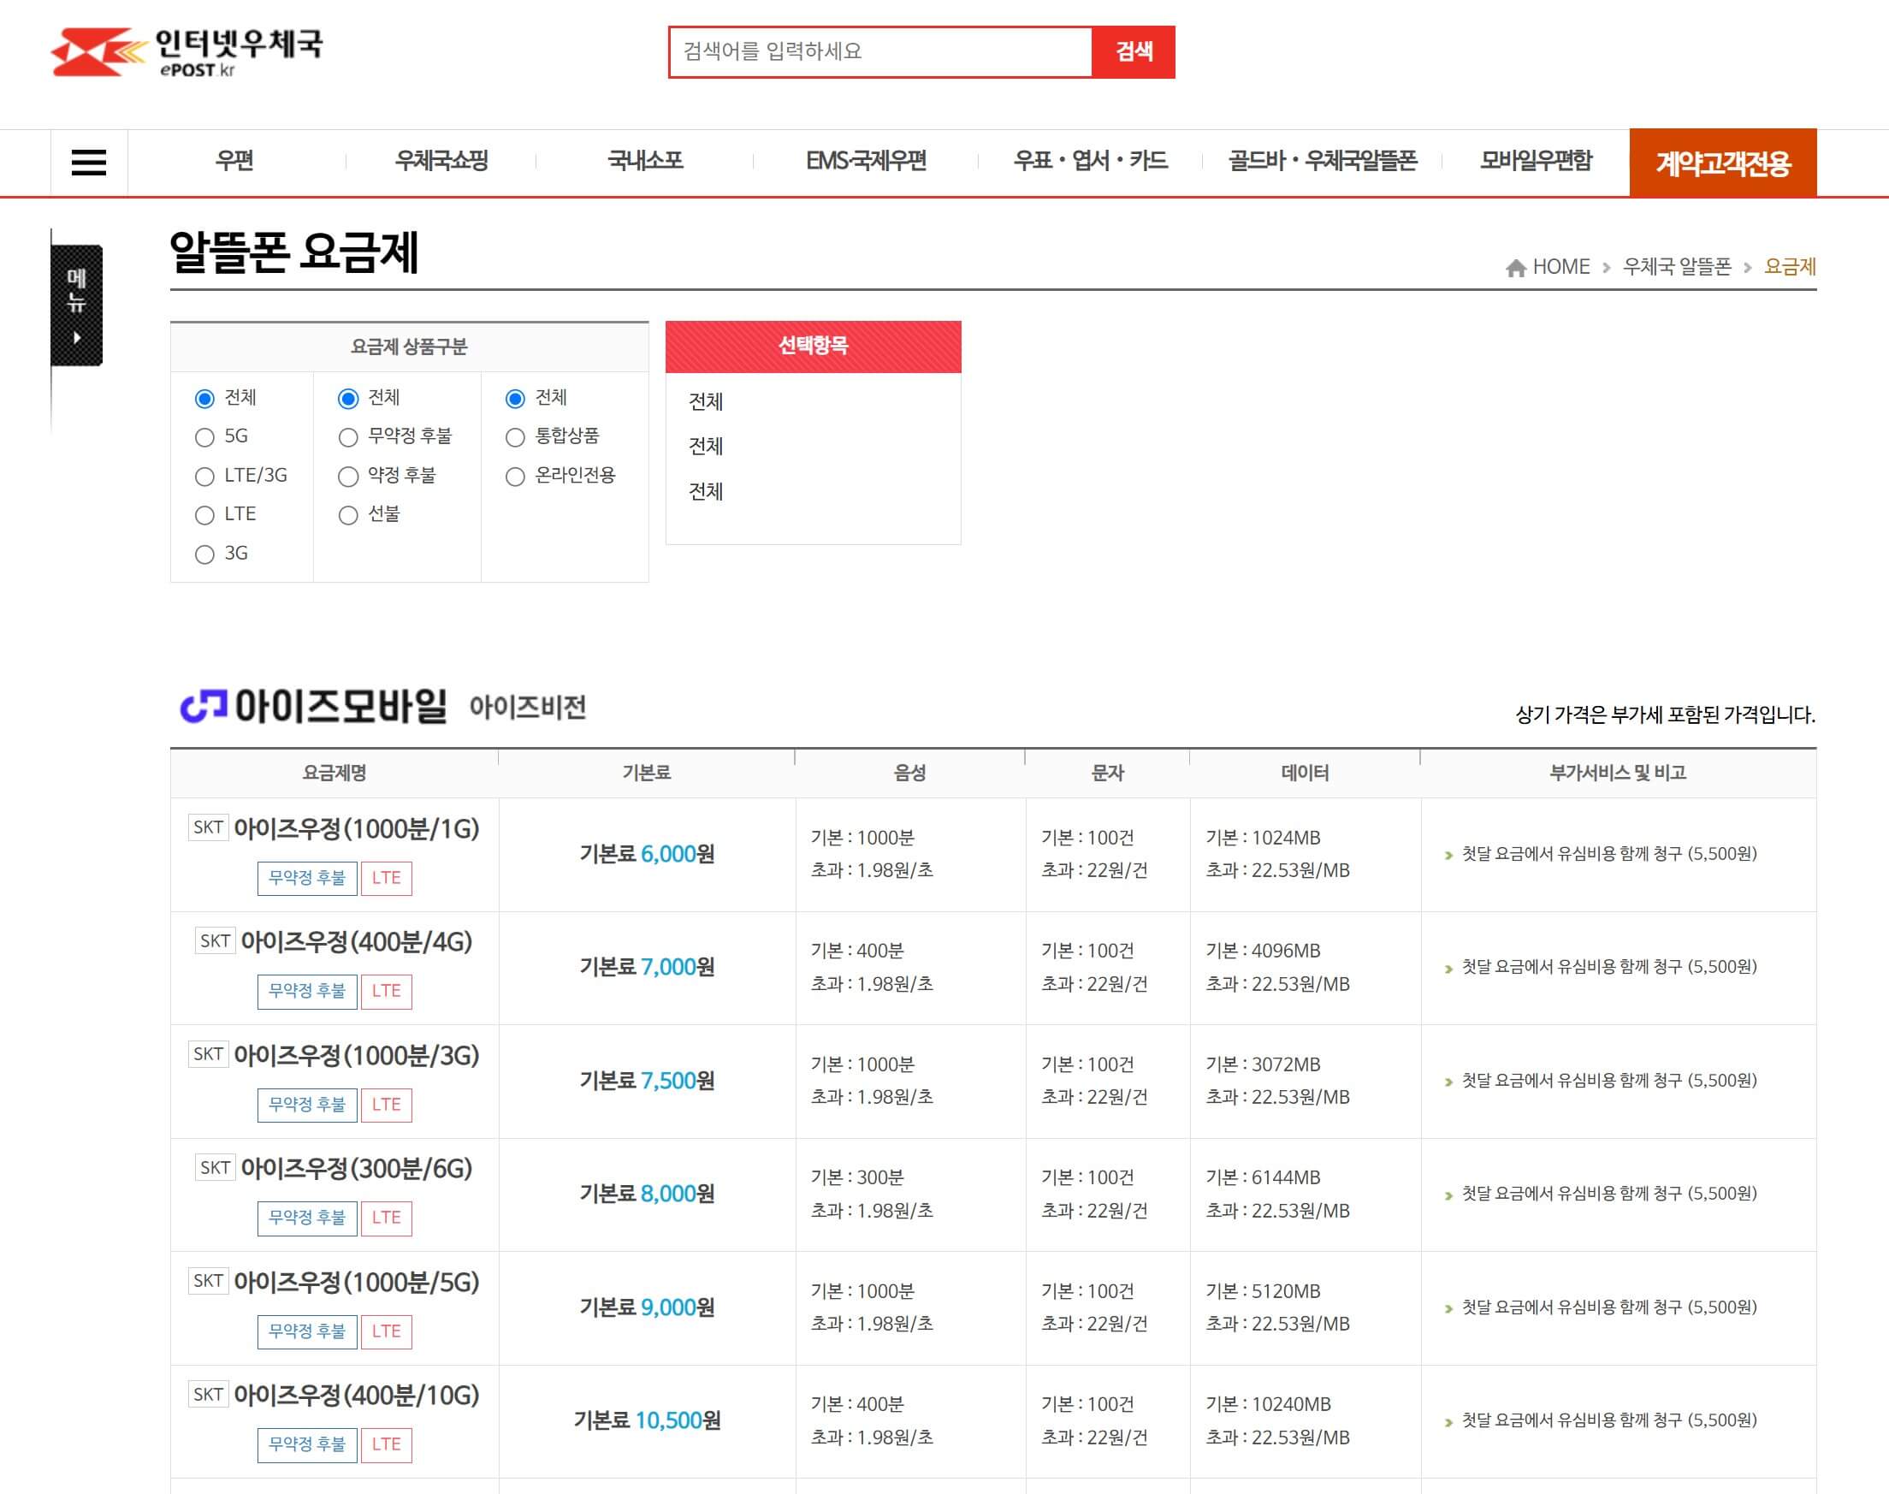Select the 무약정 후불 radio button

point(348,437)
